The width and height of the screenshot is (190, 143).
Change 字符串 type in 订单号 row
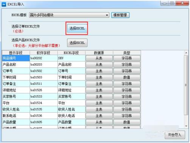127,71
